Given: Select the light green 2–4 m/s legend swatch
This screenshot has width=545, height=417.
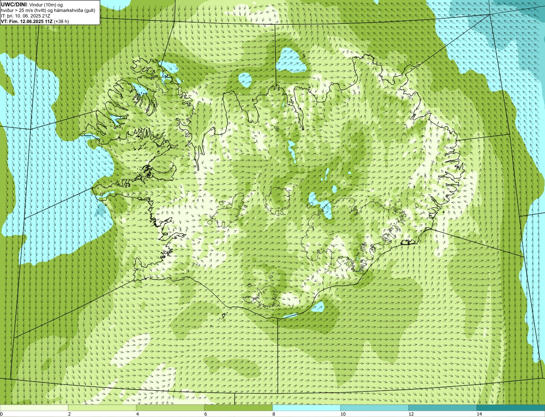Looking at the screenshot, I should pyautogui.click(x=102, y=408).
